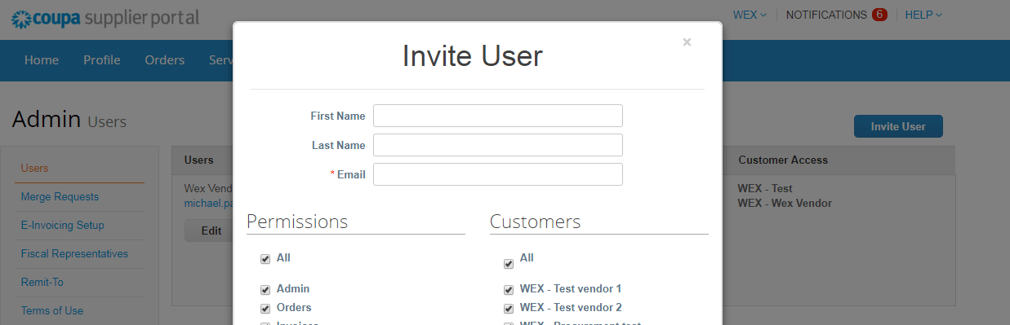
Task: Uncheck the Orders permission checkbox
Action: pos(265,309)
